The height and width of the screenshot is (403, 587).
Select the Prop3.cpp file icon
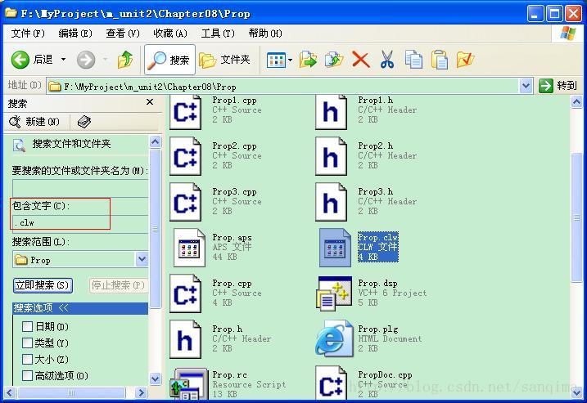(x=185, y=202)
